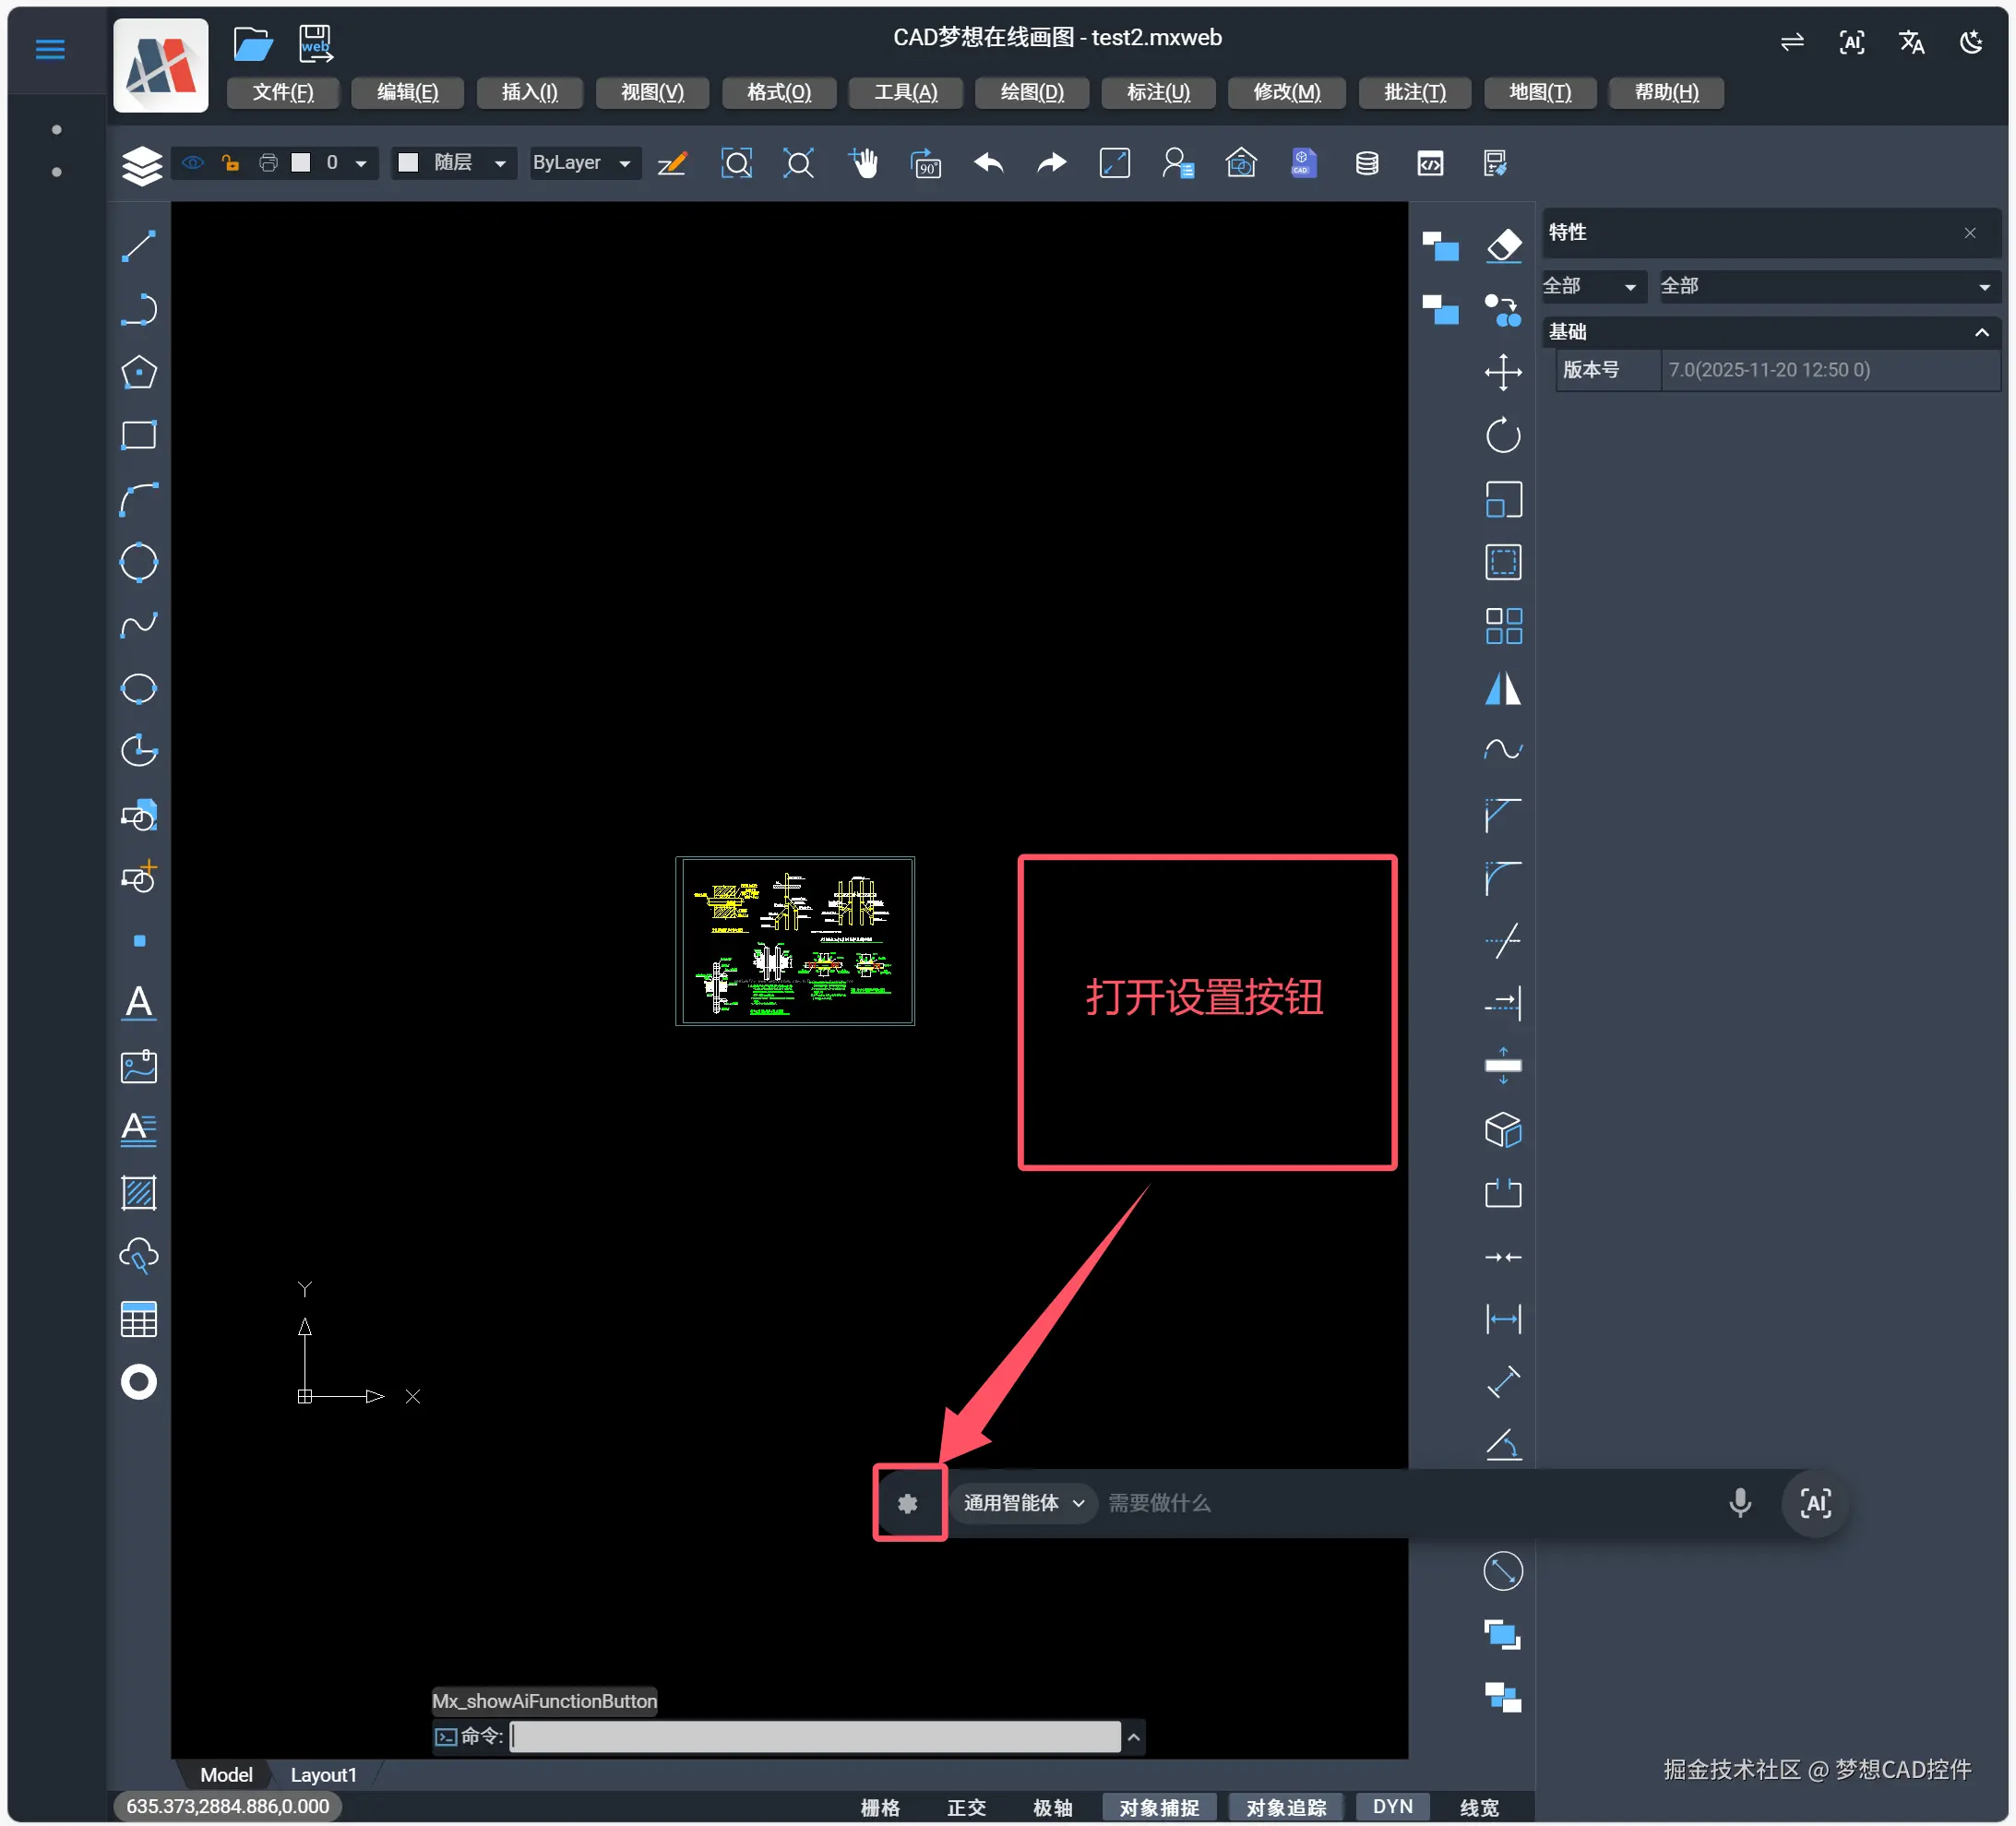This screenshot has height=1826, width=2016.
Task: Toggle layer visibility eye icon
Action: (193, 163)
